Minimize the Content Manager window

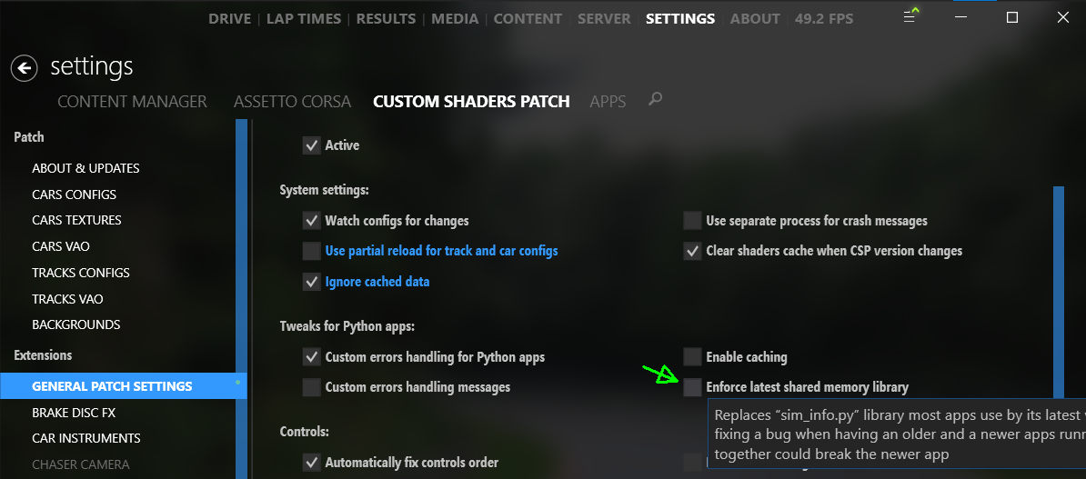961,18
